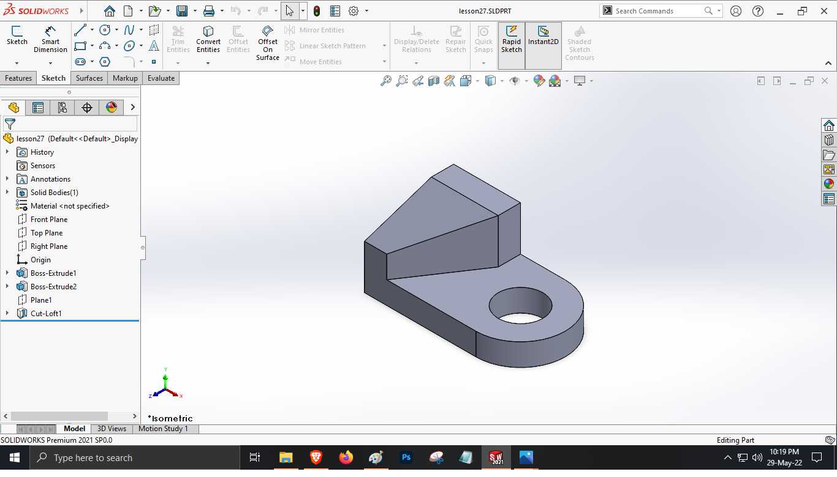Click the Search Commands input field
This screenshot has width=837, height=477.
coord(658,11)
